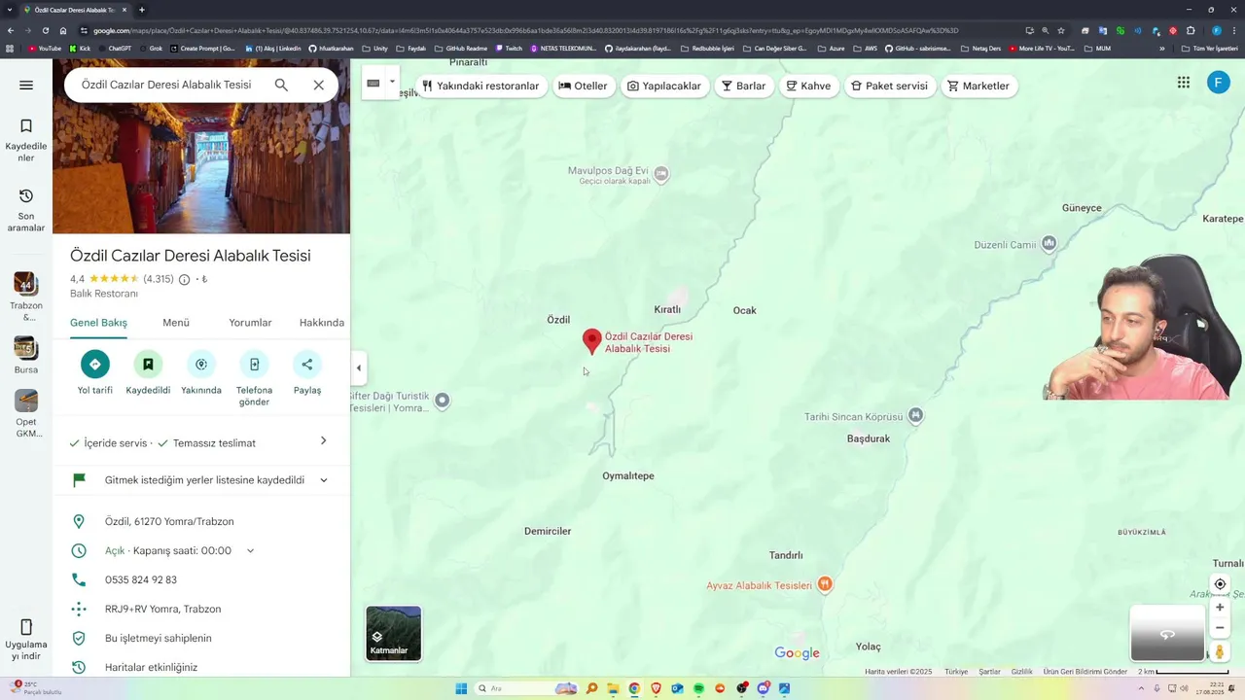Zoom in the map with plus
This screenshot has height=700, width=1245.
1220,608
